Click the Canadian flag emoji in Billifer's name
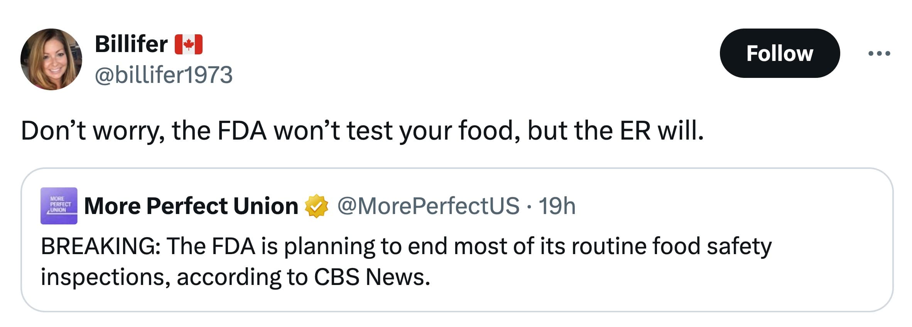Viewport: 912px width, 327px height. click(x=189, y=44)
